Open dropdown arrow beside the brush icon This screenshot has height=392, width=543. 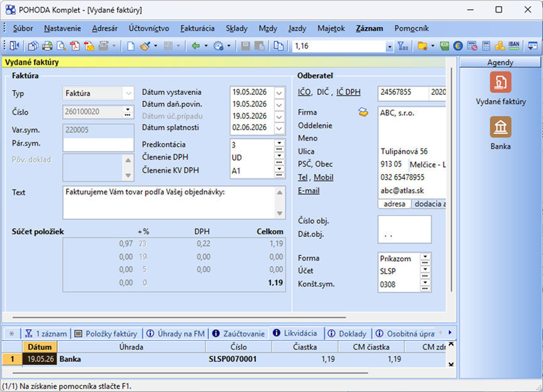pos(155,46)
